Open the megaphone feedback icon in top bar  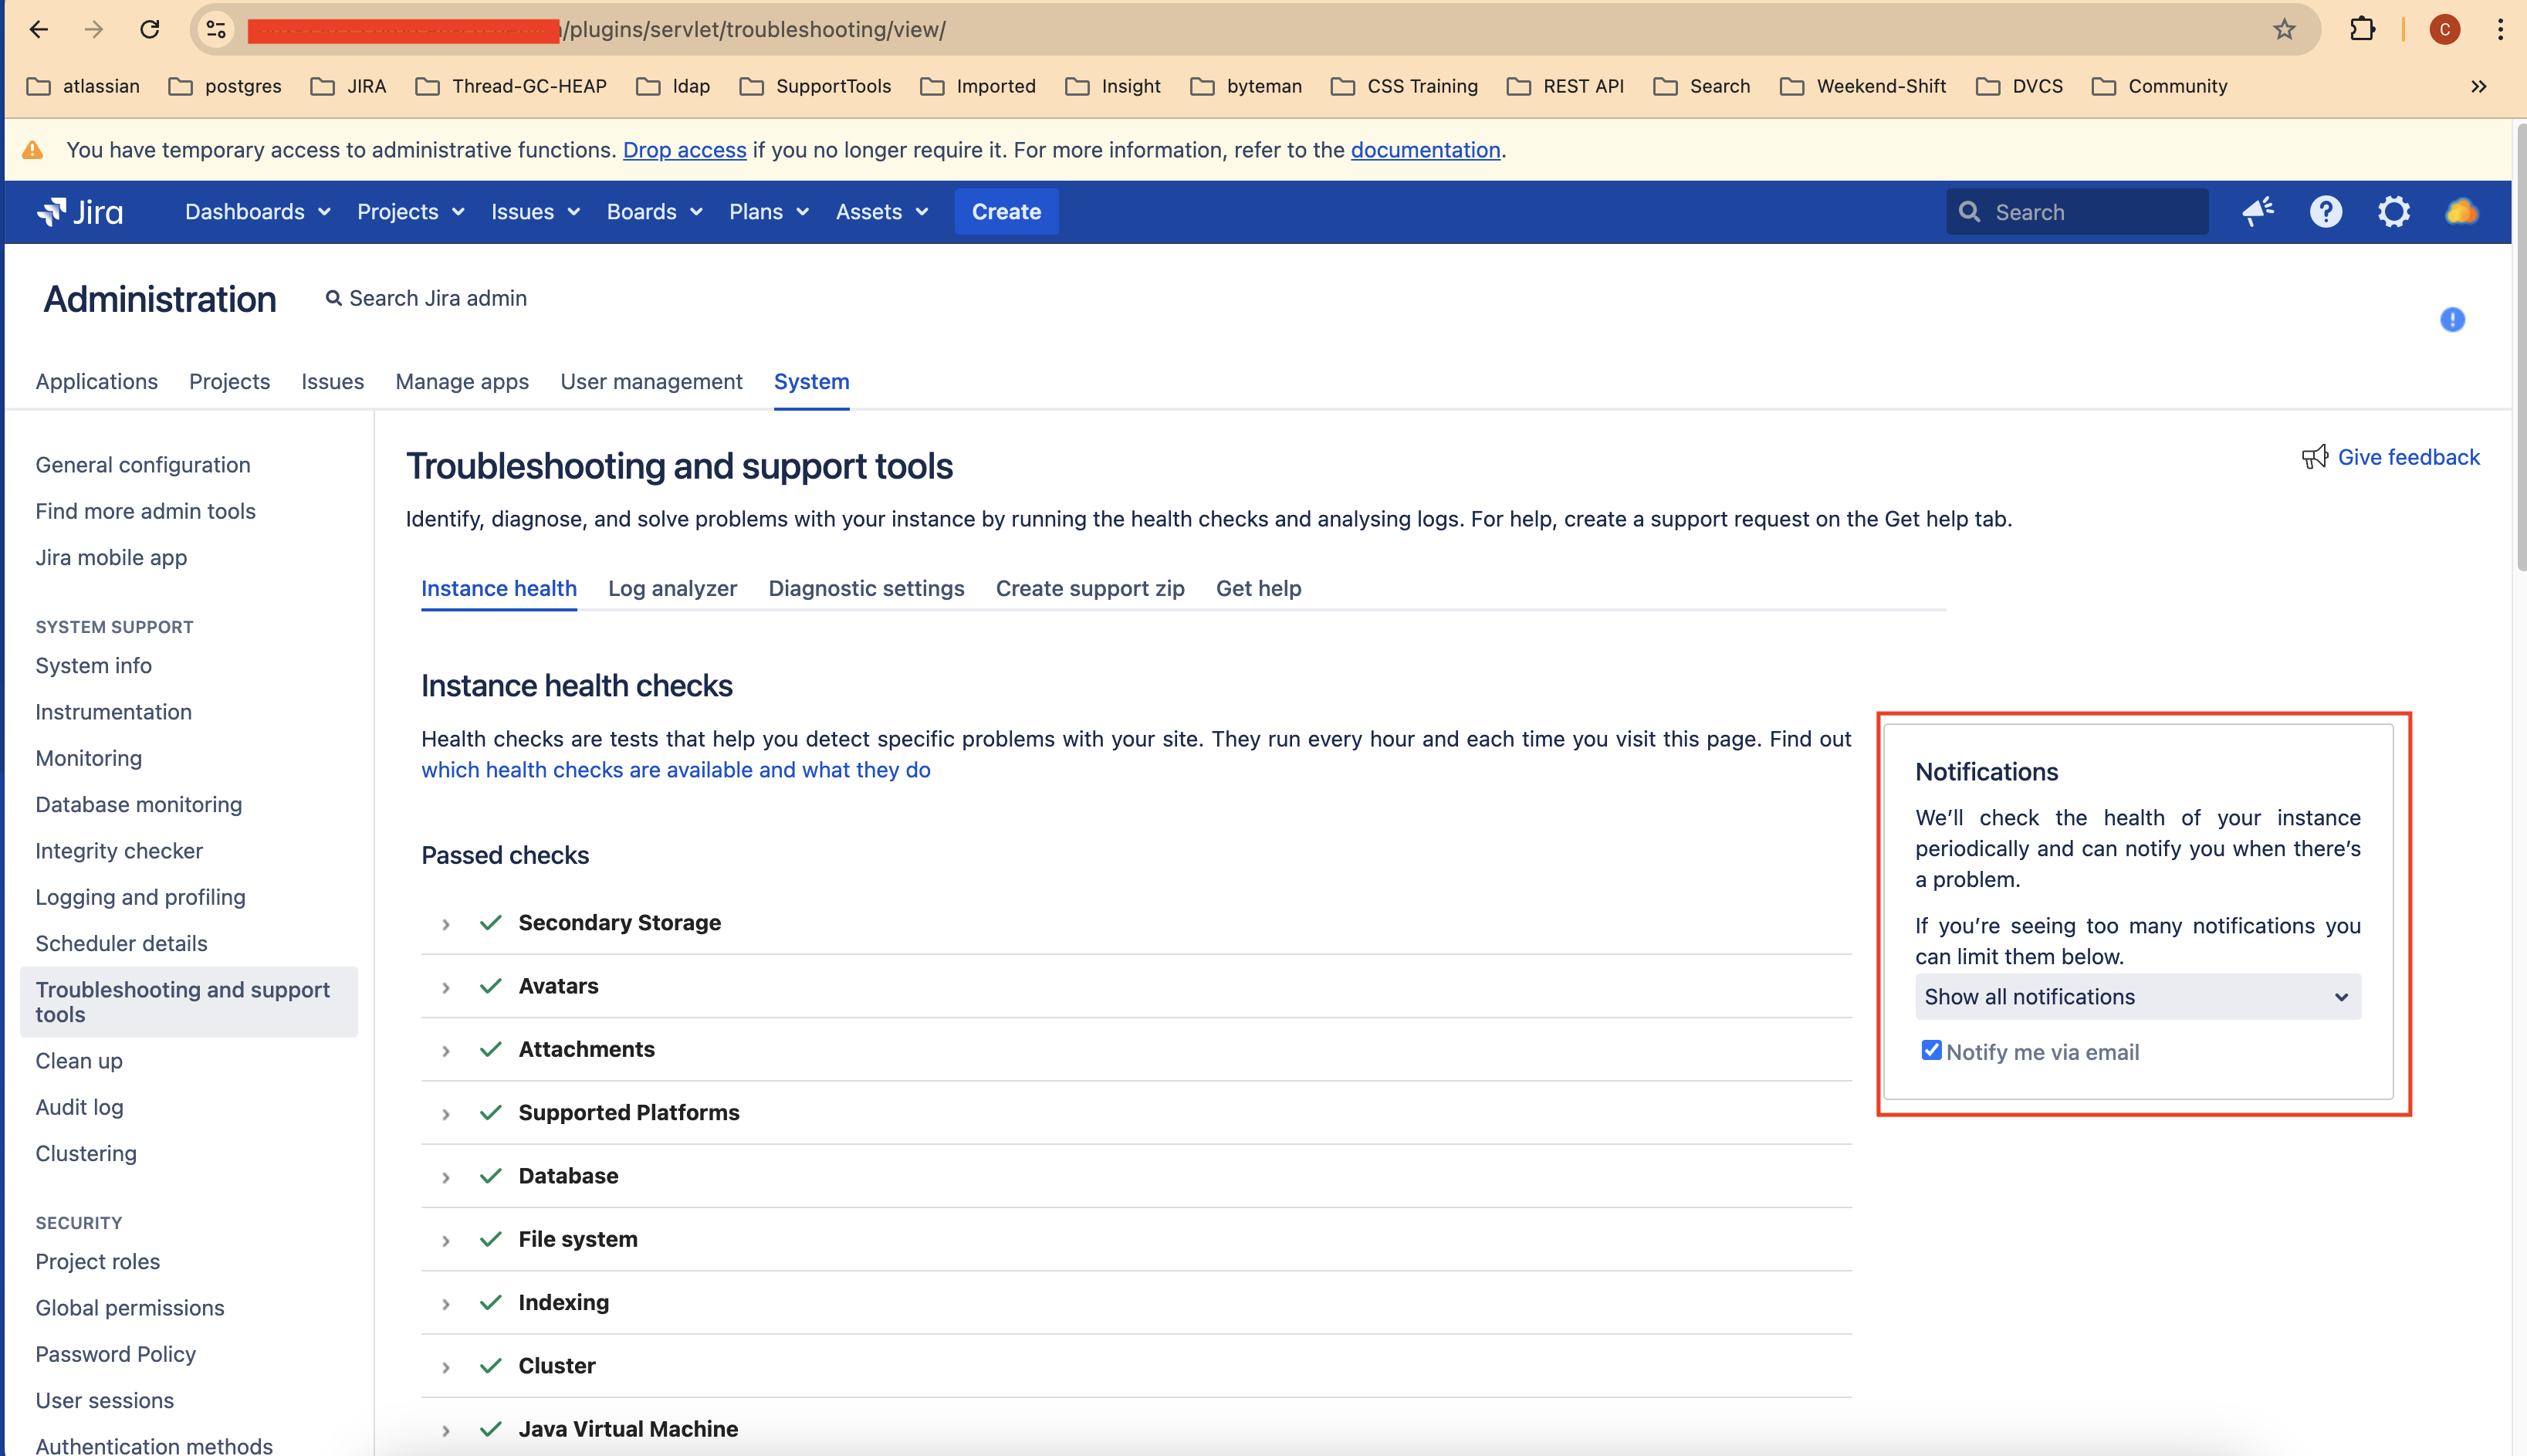click(2258, 211)
